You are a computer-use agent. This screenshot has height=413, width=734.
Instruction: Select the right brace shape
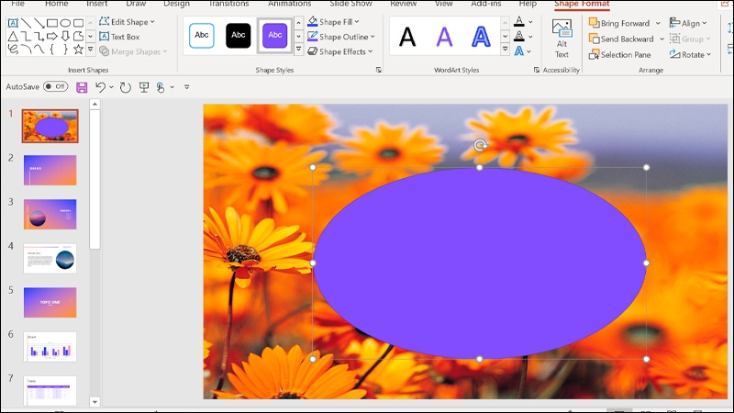(x=65, y=50)
